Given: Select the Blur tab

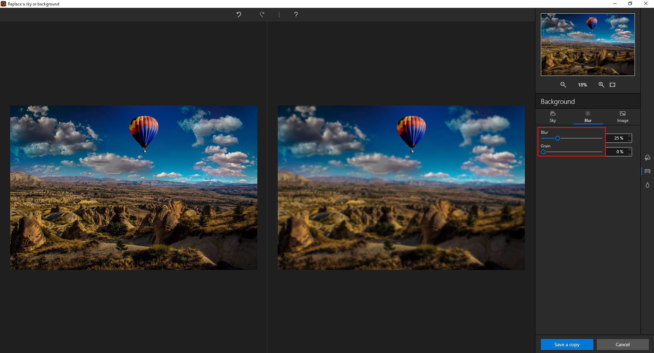Looking at the screenshot, I should [x=588, y=116].
